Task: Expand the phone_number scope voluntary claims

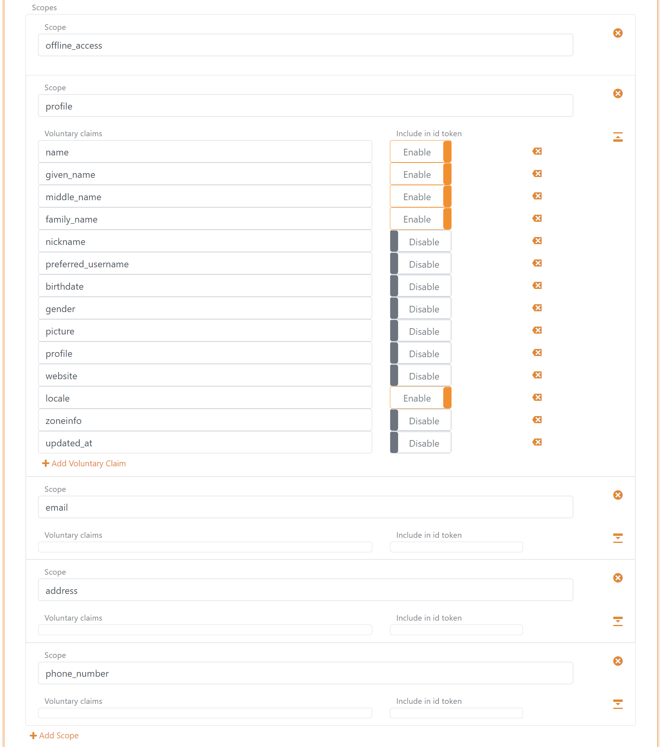Action: [618, 704]
